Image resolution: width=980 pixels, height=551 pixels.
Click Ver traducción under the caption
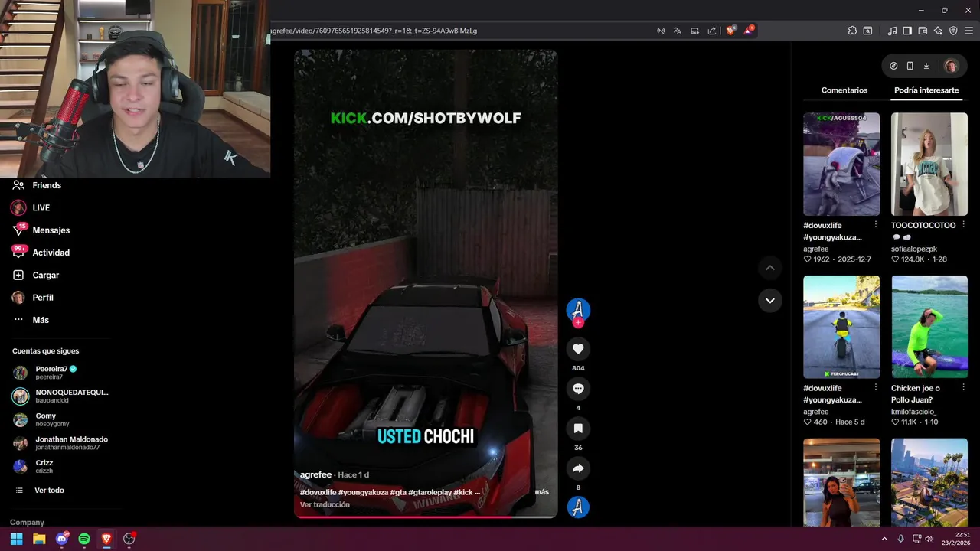tap(325, 504)
